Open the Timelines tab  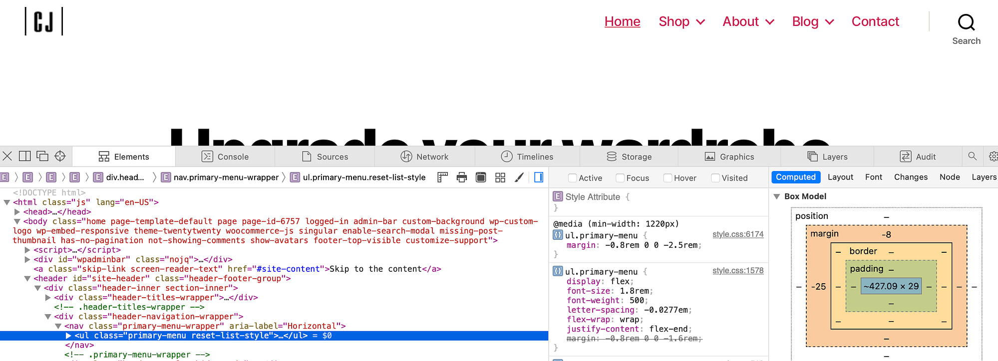pyautogui.click(x=527, y=157)
